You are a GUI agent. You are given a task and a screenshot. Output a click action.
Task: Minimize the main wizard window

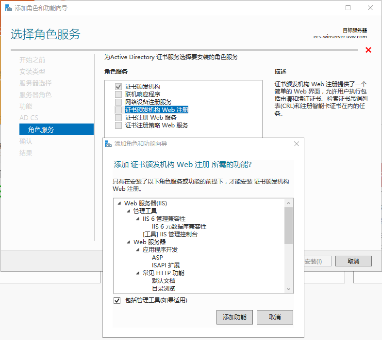[x=326, y=8]
